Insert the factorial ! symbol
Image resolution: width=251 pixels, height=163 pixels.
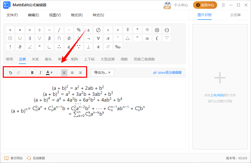pyautogui.click(x=10, y=47)
